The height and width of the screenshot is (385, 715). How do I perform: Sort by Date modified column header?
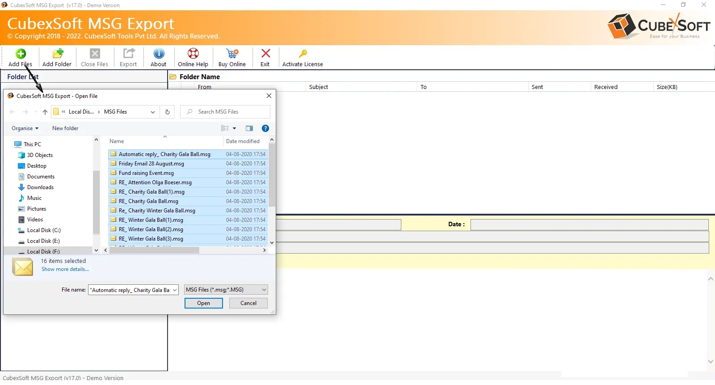point(243,141)
